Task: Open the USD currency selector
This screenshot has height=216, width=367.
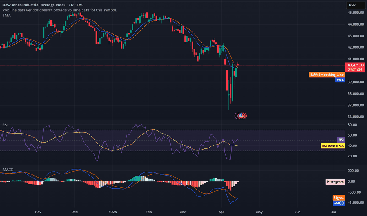Action: tap(355, 5)
